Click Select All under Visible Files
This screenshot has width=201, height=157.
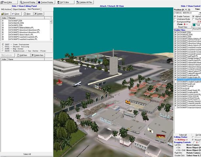pos(183,135)
